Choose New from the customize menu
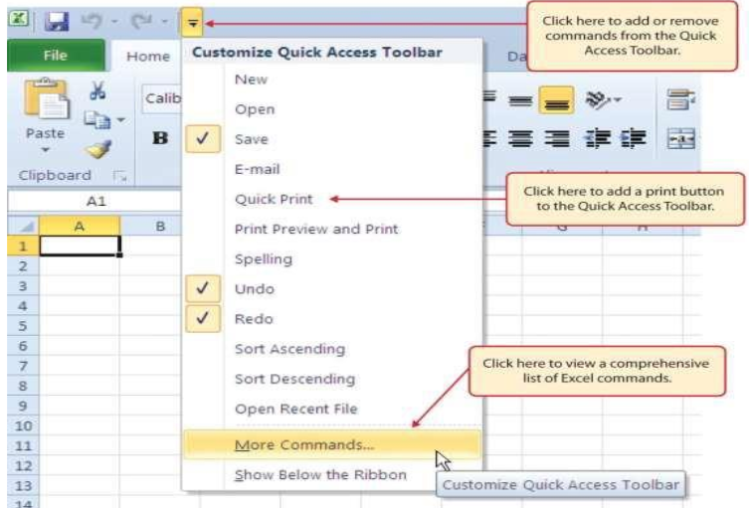The height and width of the screenshot is (508, 749). point(332,80)
